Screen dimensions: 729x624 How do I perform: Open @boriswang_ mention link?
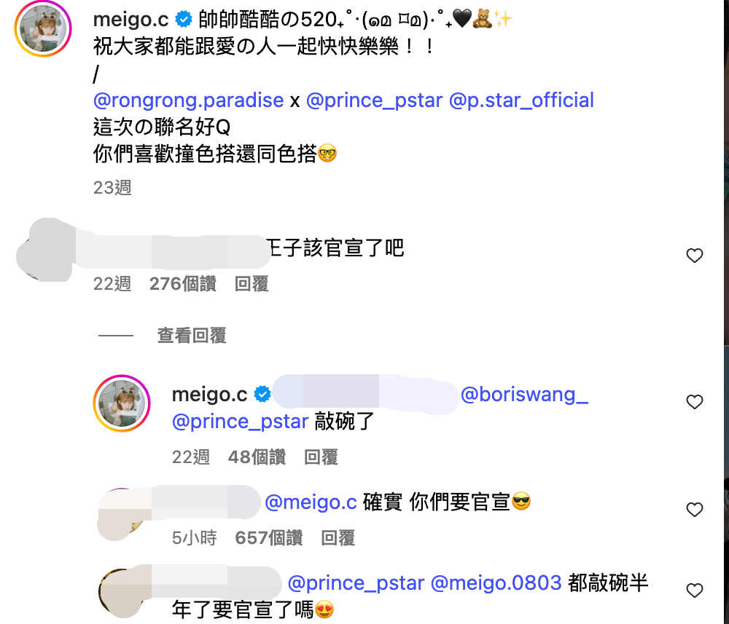pyautogui.click(x=524, y=394)
